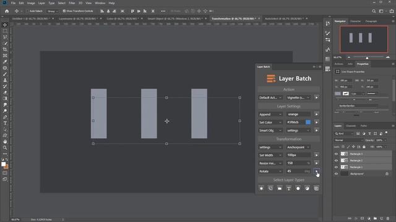Select the Hand tool
Image resolution: width=396 pixels, height=222 pixels.
coord(5,141)
